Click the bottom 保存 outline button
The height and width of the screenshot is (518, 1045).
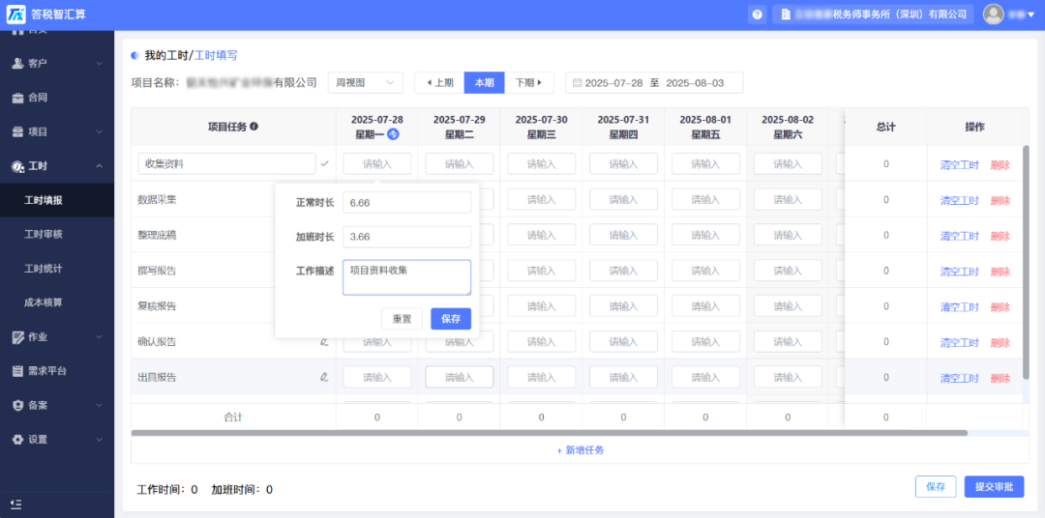(936, 487)
